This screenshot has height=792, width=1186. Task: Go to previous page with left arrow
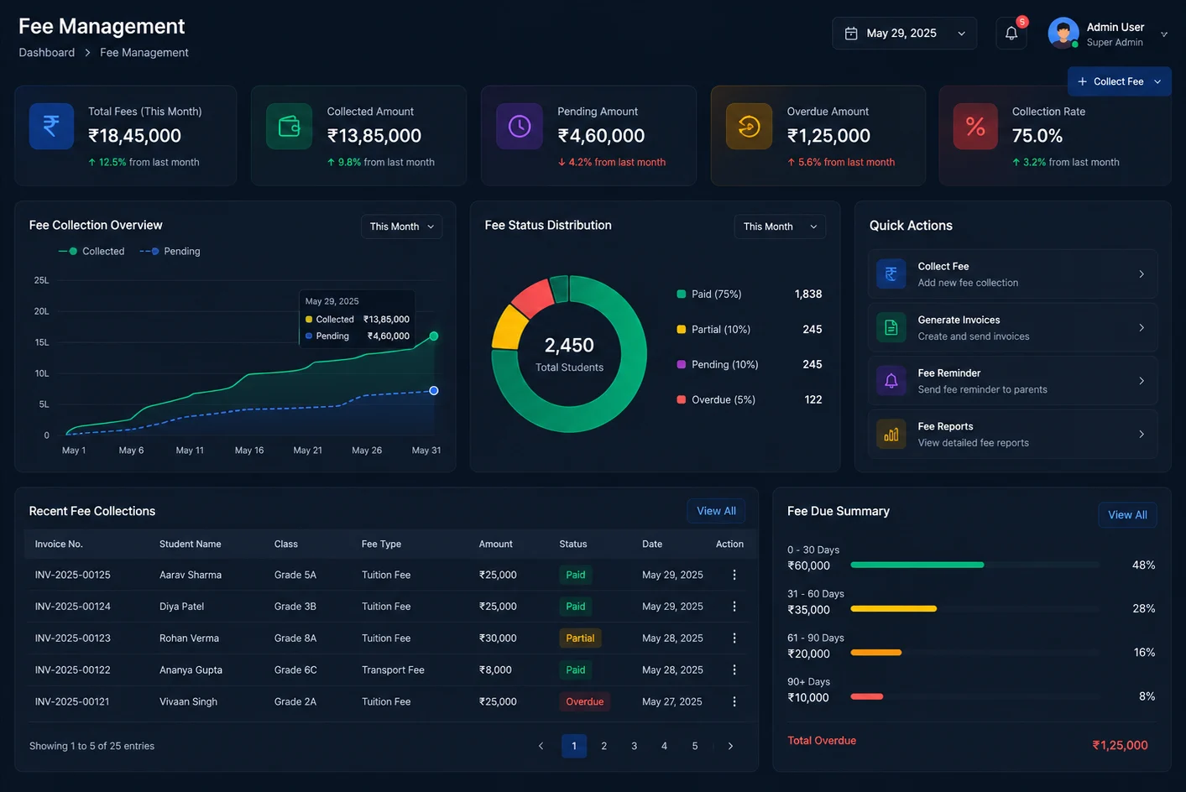pos(541,746)
